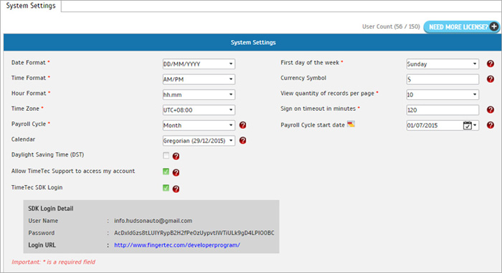
Task: Click the SDK password string value
Action: pyautogui.click(x=194, y=233)
